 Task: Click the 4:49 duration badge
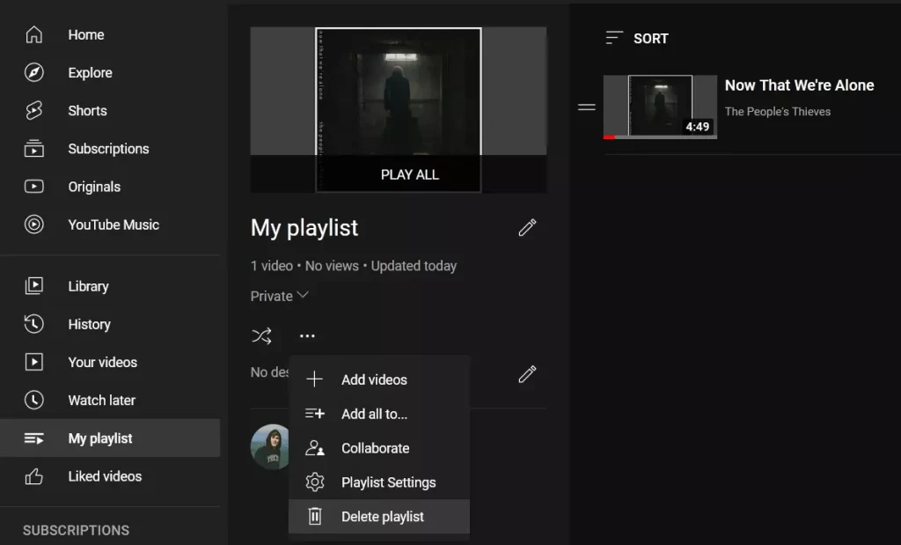tap(698, 127)
